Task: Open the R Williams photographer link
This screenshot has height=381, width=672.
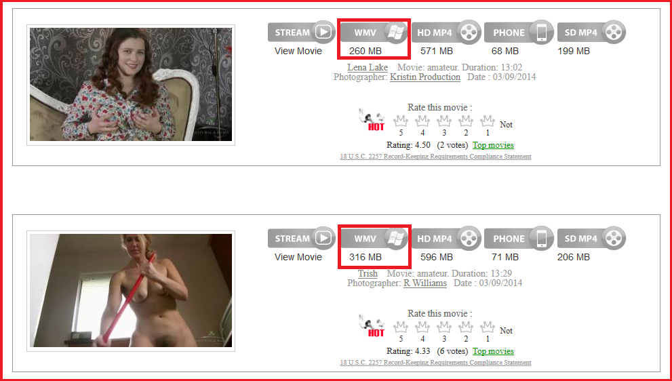Action: [x=424, y=283]
